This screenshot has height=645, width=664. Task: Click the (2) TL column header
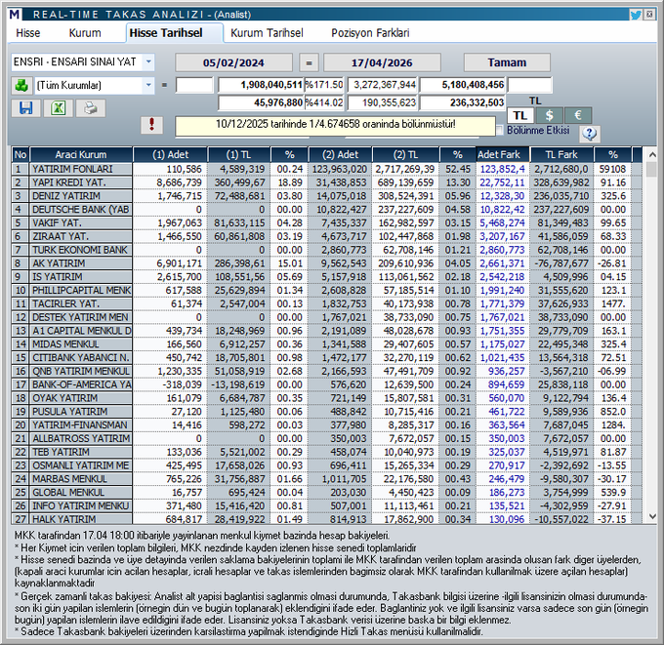[x=405, y=154]
